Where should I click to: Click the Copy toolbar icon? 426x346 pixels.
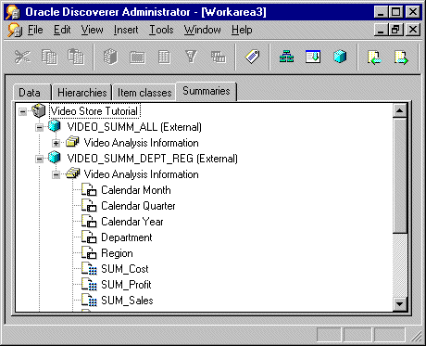[x=49, y=58]
